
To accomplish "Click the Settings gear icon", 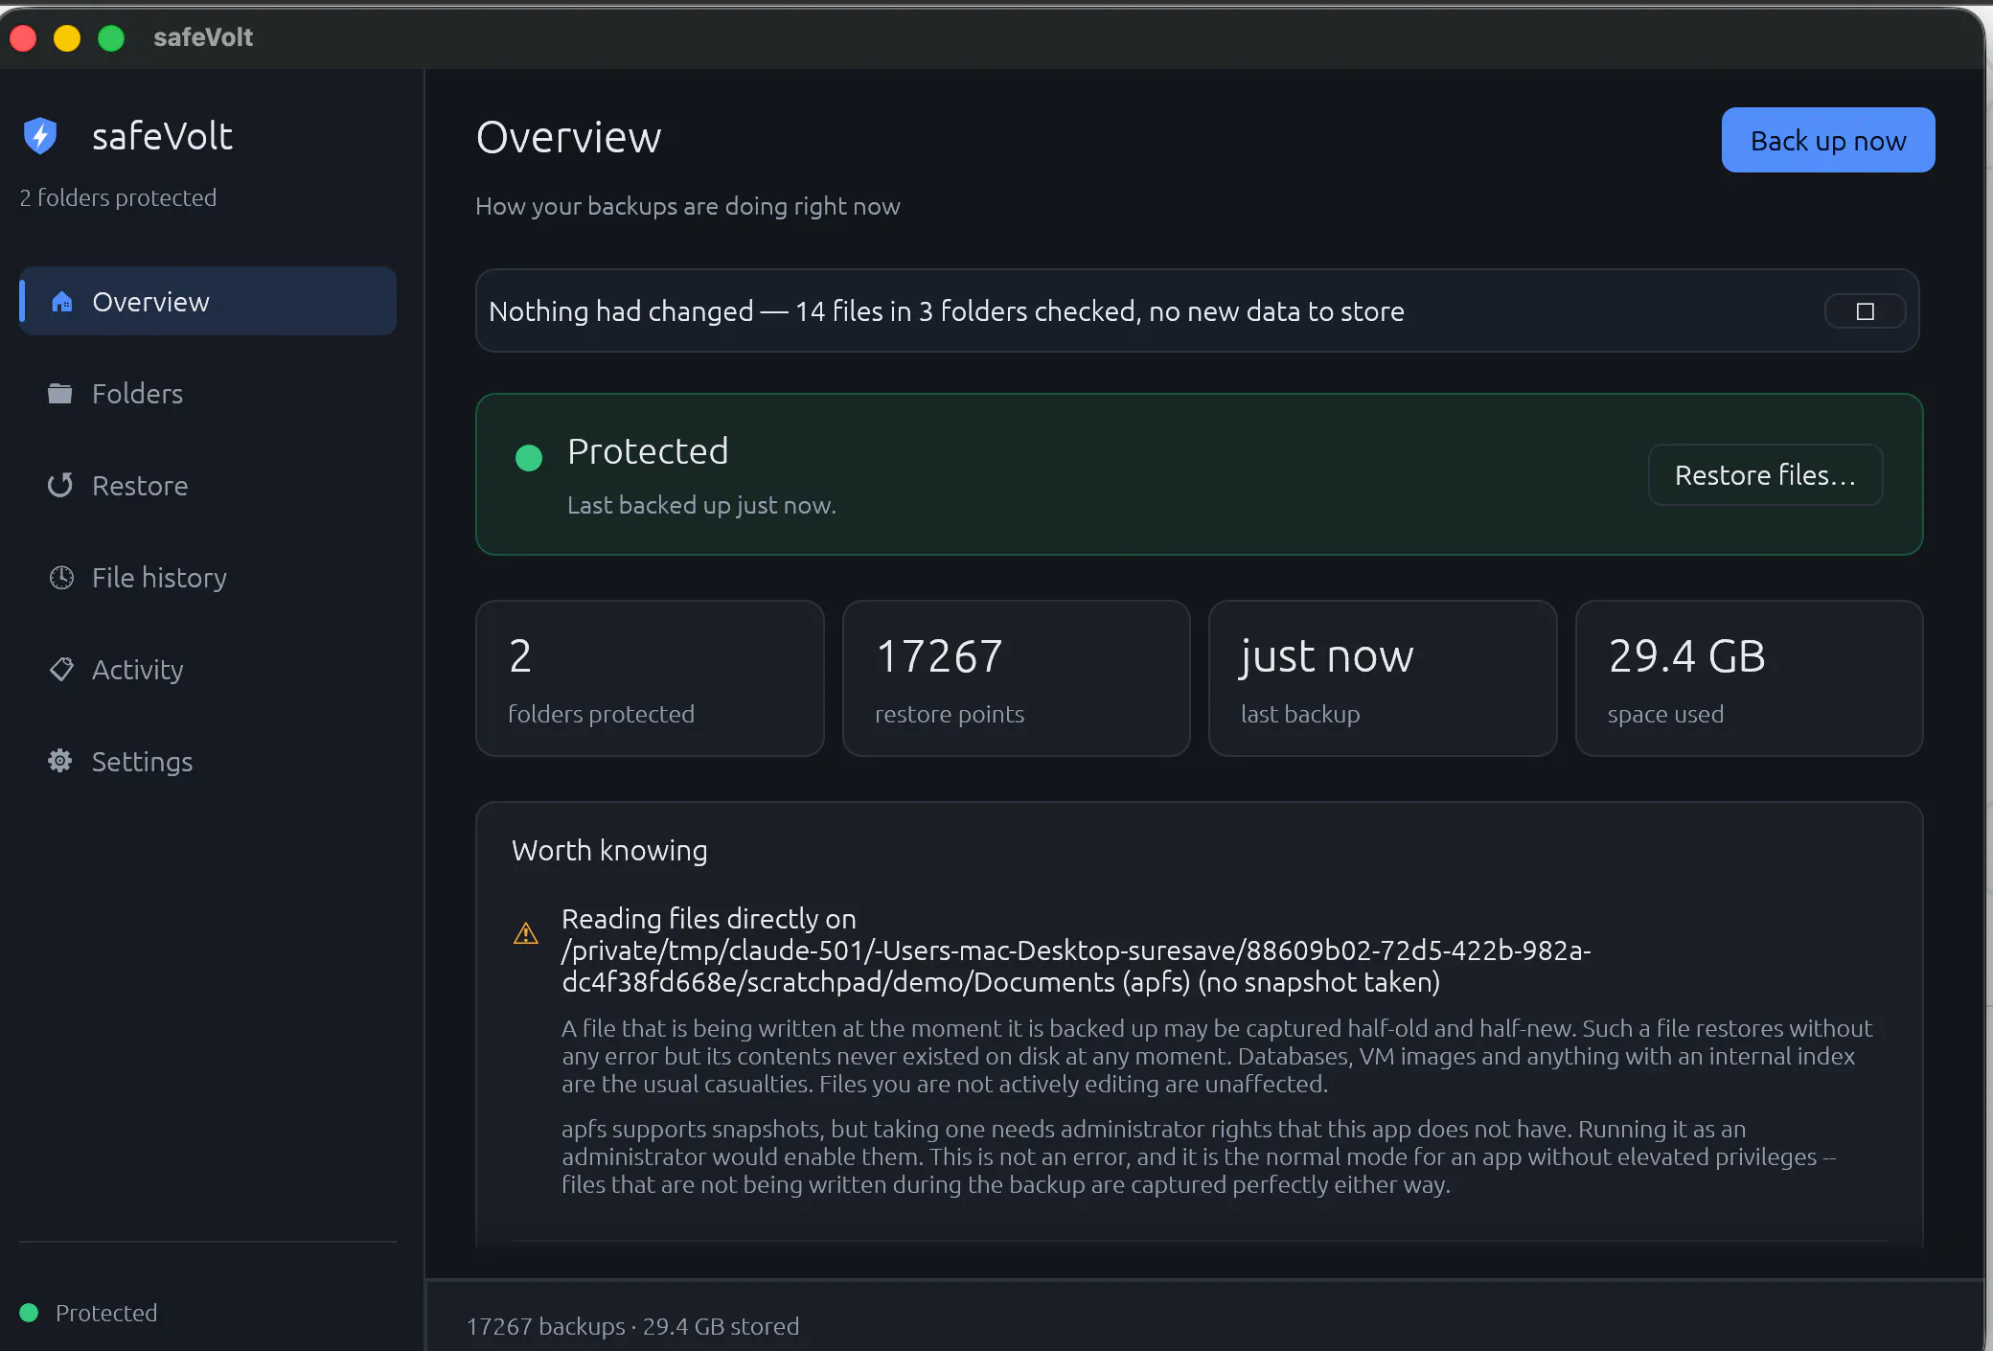I will pos(60,761).
